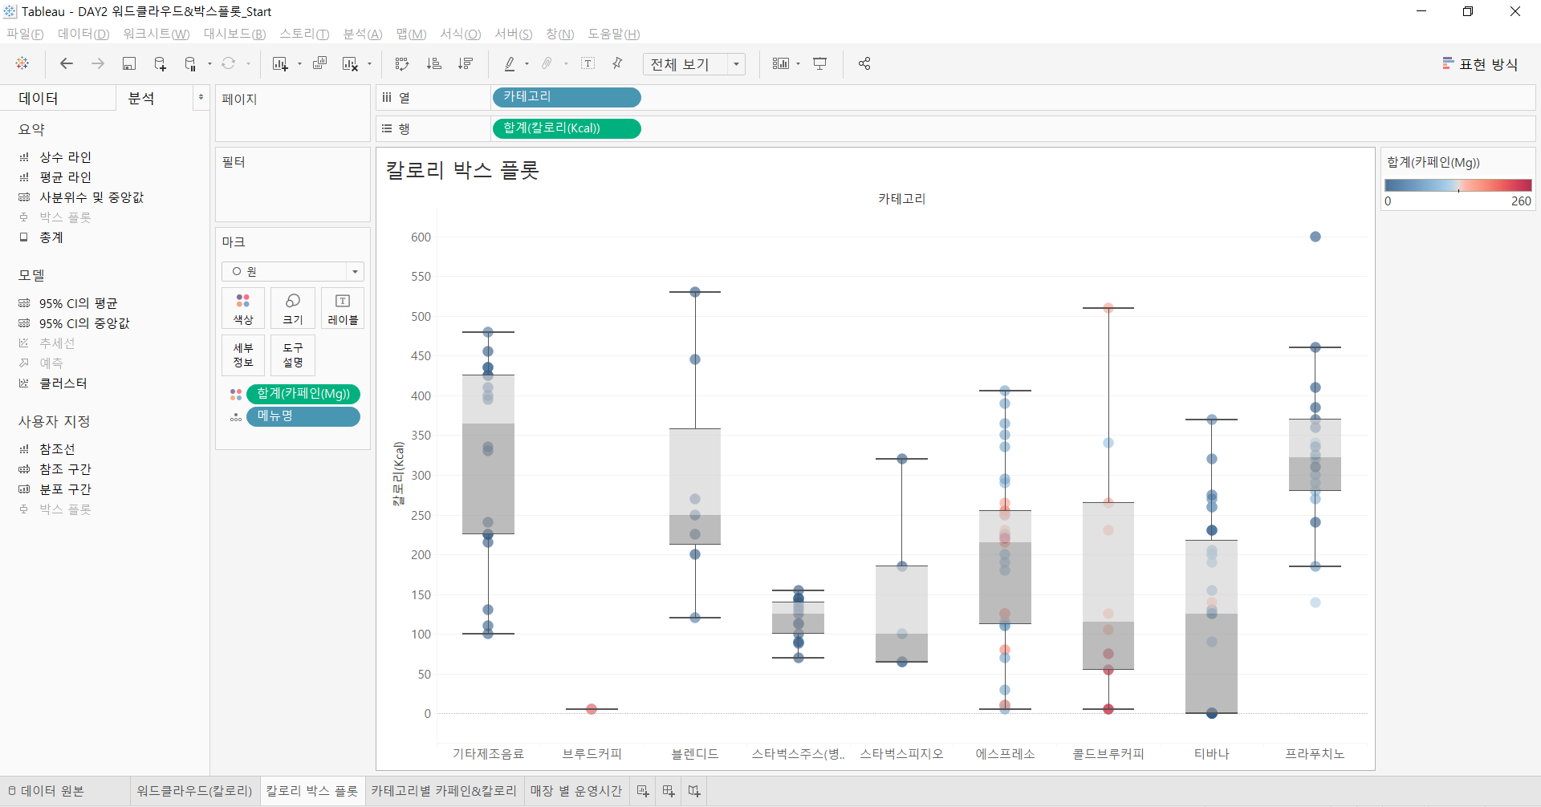Open the fit dropdown 전체 보기
Image resolution: width=1541 pixels, height=807 pixels.
tap(694, 64)
